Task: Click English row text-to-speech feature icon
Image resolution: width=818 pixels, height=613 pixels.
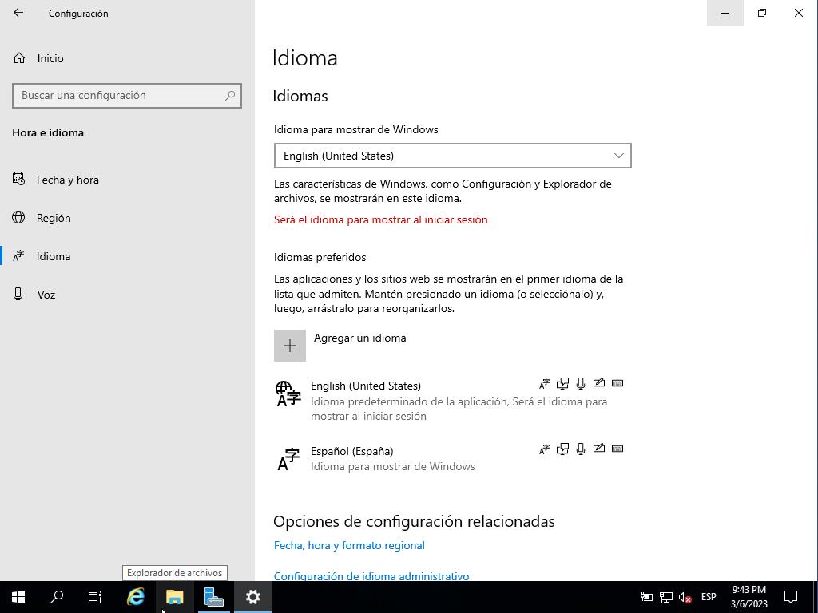Action: (x=562, y=384)
